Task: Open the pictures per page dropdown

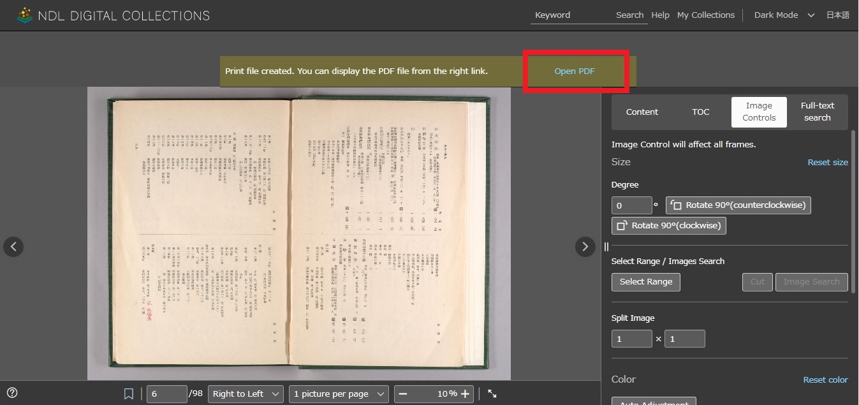Action: [338, 394]
